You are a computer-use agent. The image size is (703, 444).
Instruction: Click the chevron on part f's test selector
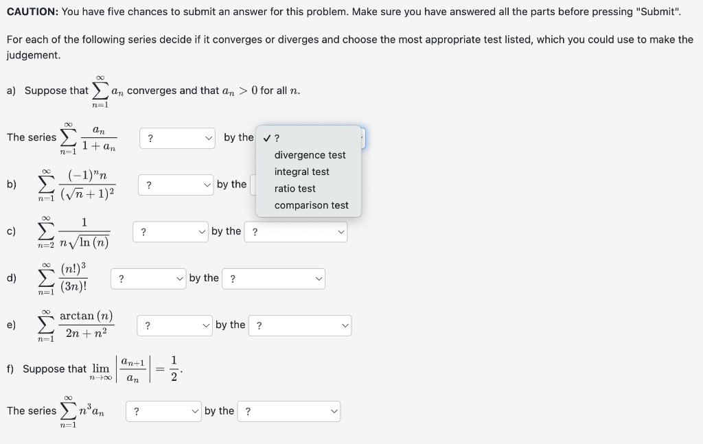(x=334, y=410)
